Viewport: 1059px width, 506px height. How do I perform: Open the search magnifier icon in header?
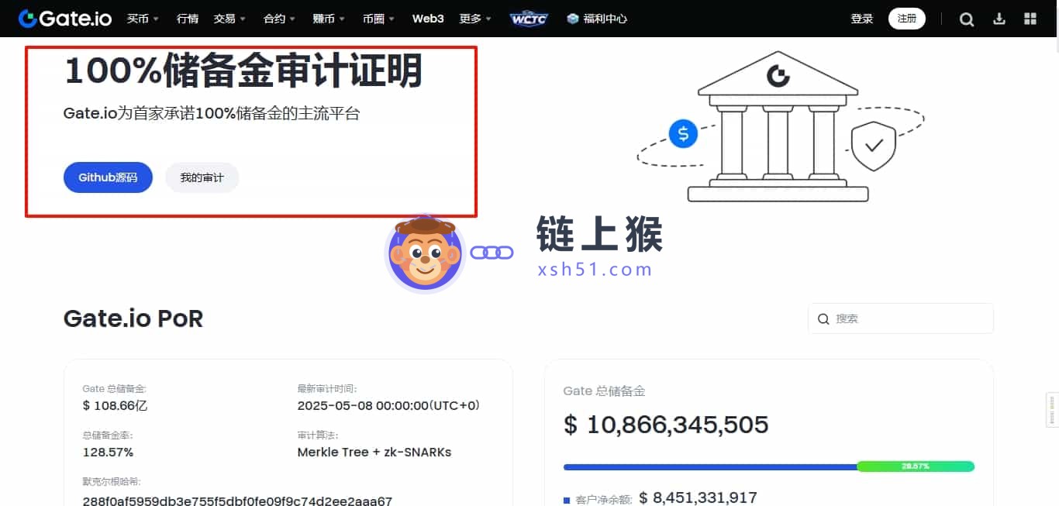pyautogui.click(x=967, y=19)
